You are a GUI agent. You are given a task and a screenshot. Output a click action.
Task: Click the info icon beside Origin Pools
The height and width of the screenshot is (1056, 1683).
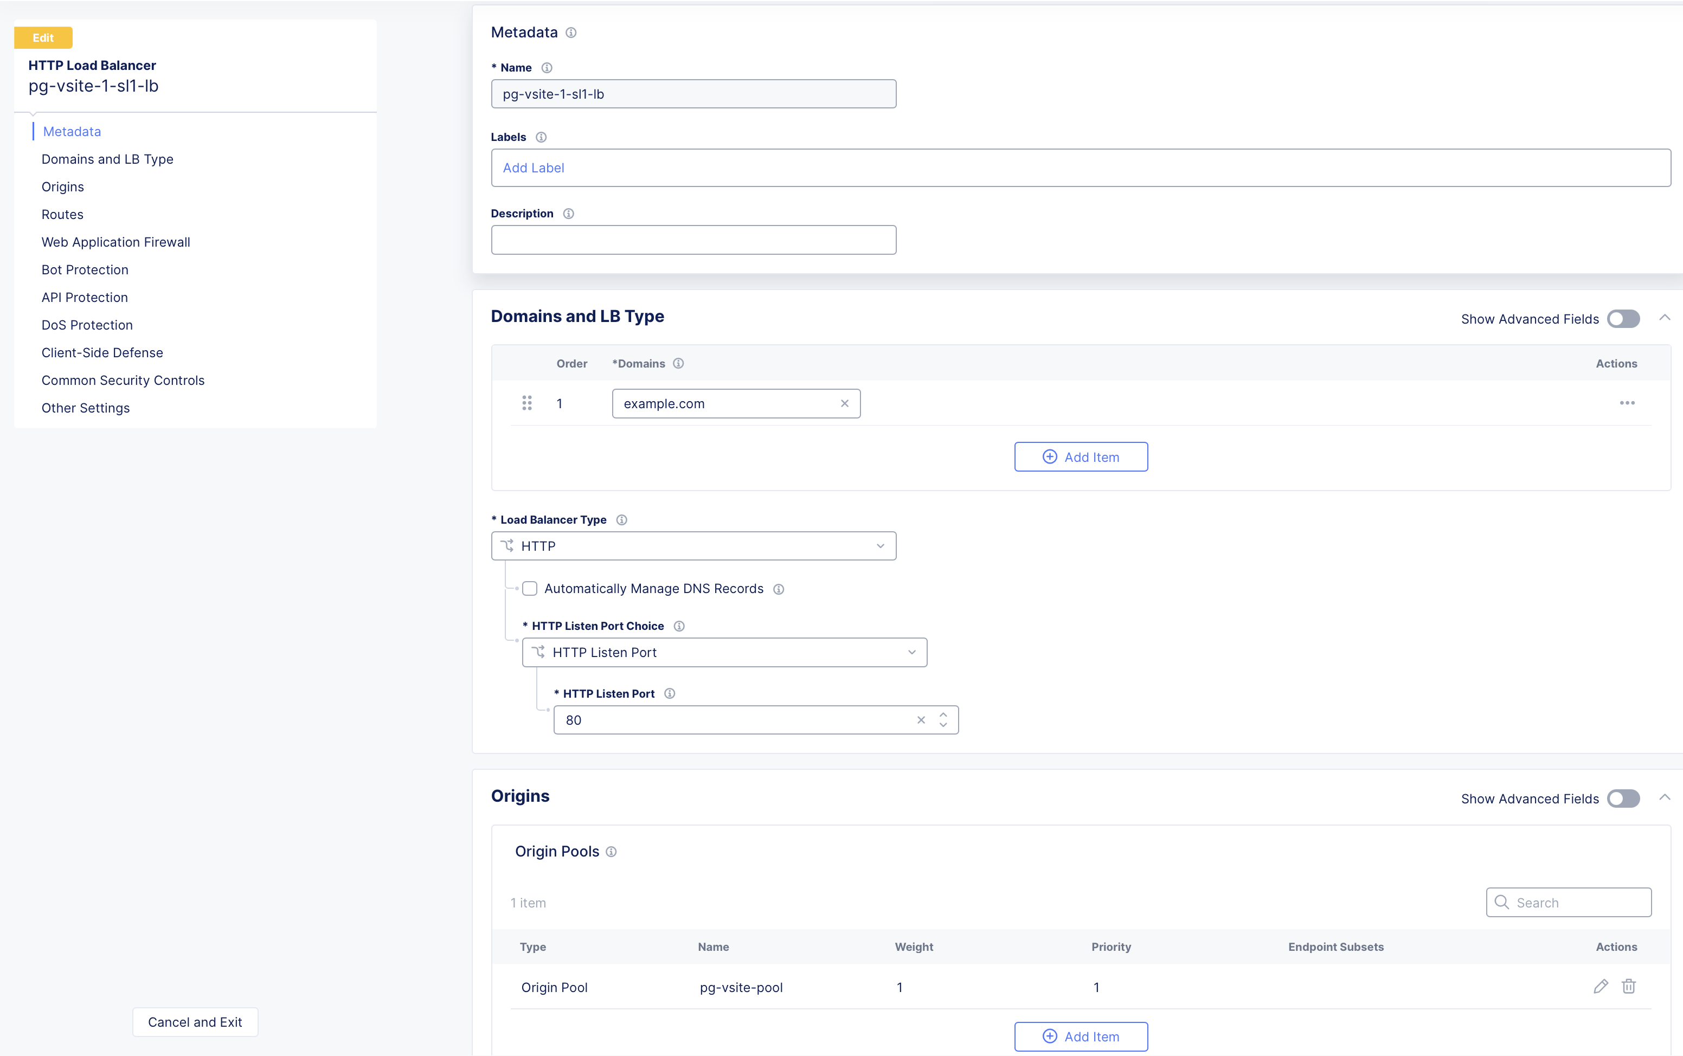tap(611, 852)
